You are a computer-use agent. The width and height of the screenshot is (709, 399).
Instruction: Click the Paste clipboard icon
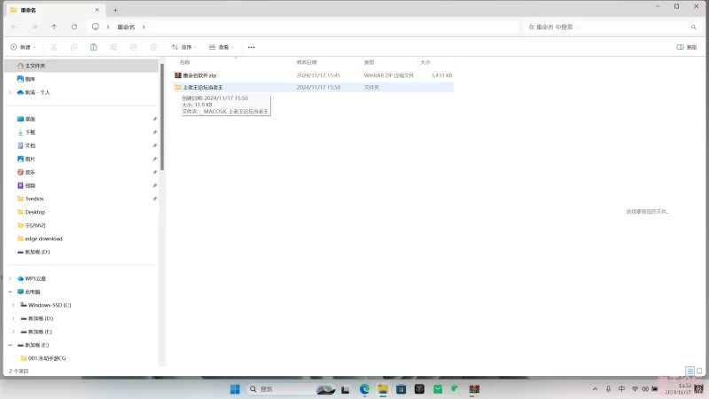pyautogui.click(x=94, y=47)
